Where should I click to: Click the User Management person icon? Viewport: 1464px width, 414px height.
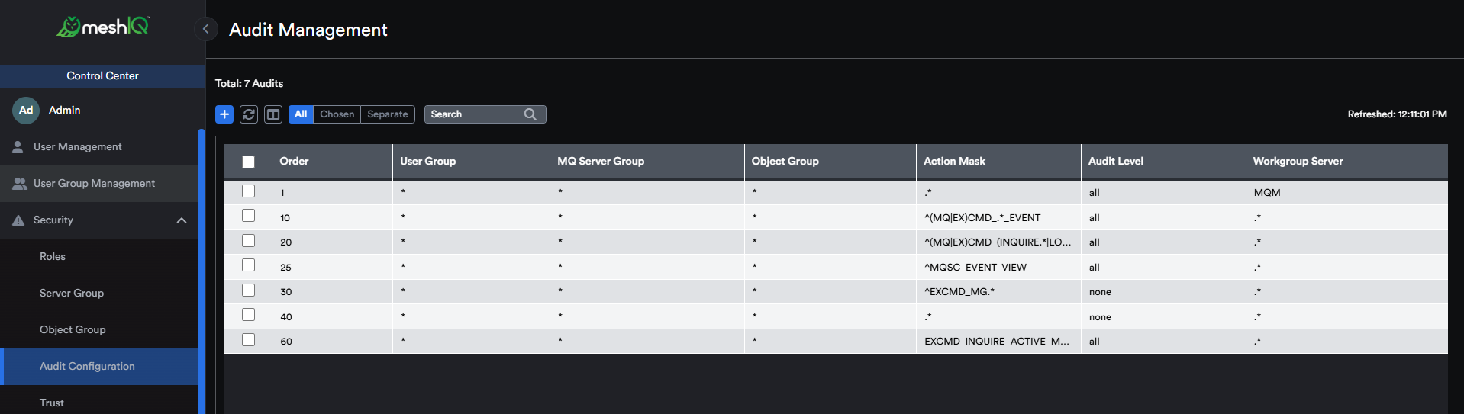tap(18, 146)
